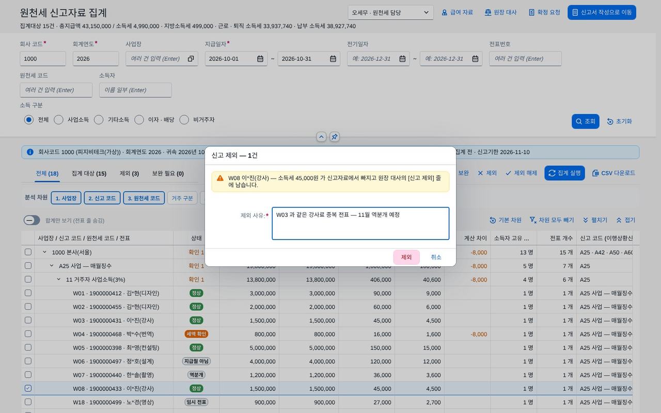Screen dimensions: 661x413
Task: Switch to 집계 대상 (15) tab
Action: tap(89, 173)
